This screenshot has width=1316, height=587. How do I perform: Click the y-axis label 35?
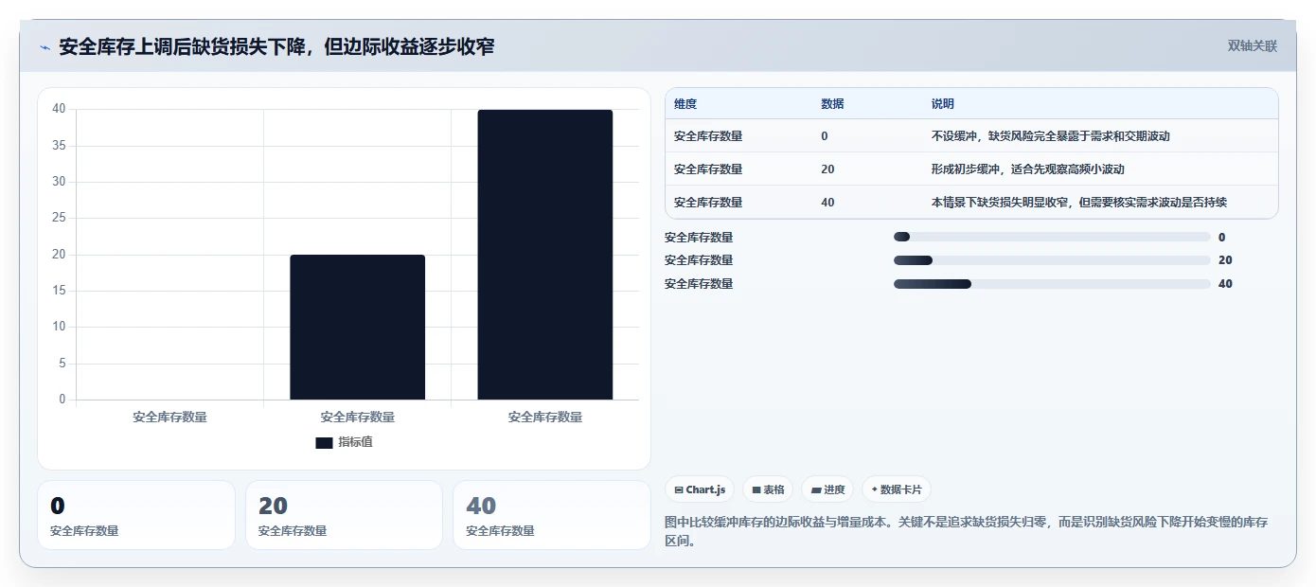click(x=59, y=146)
